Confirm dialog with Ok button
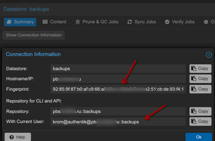 [198, 137]
